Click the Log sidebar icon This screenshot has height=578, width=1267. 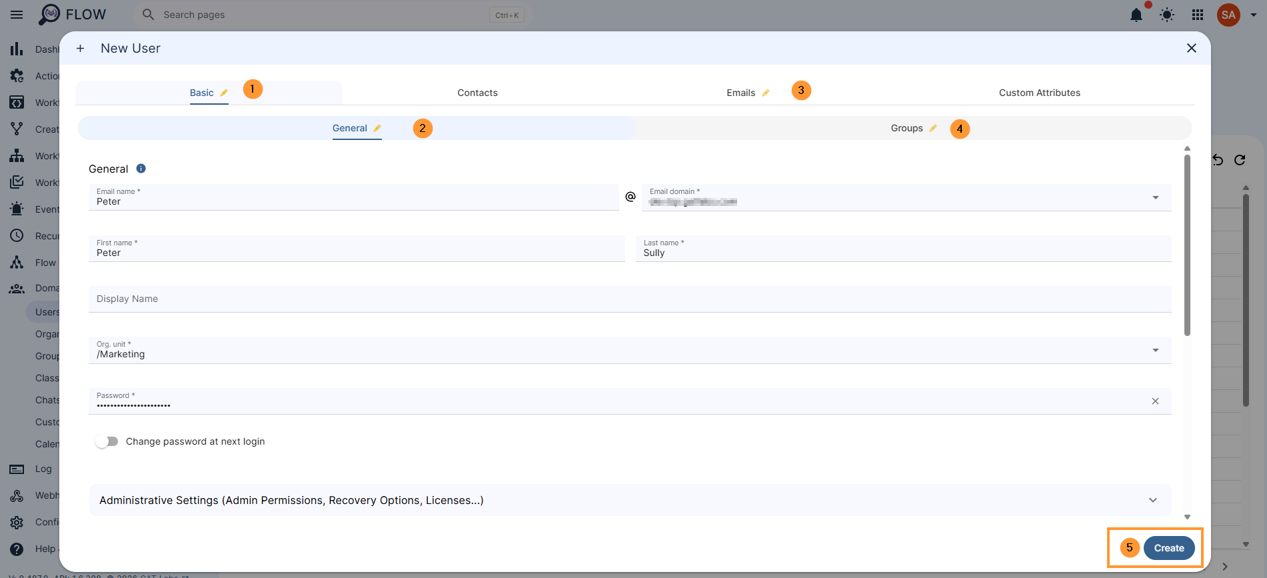click(x=17, y=469)
